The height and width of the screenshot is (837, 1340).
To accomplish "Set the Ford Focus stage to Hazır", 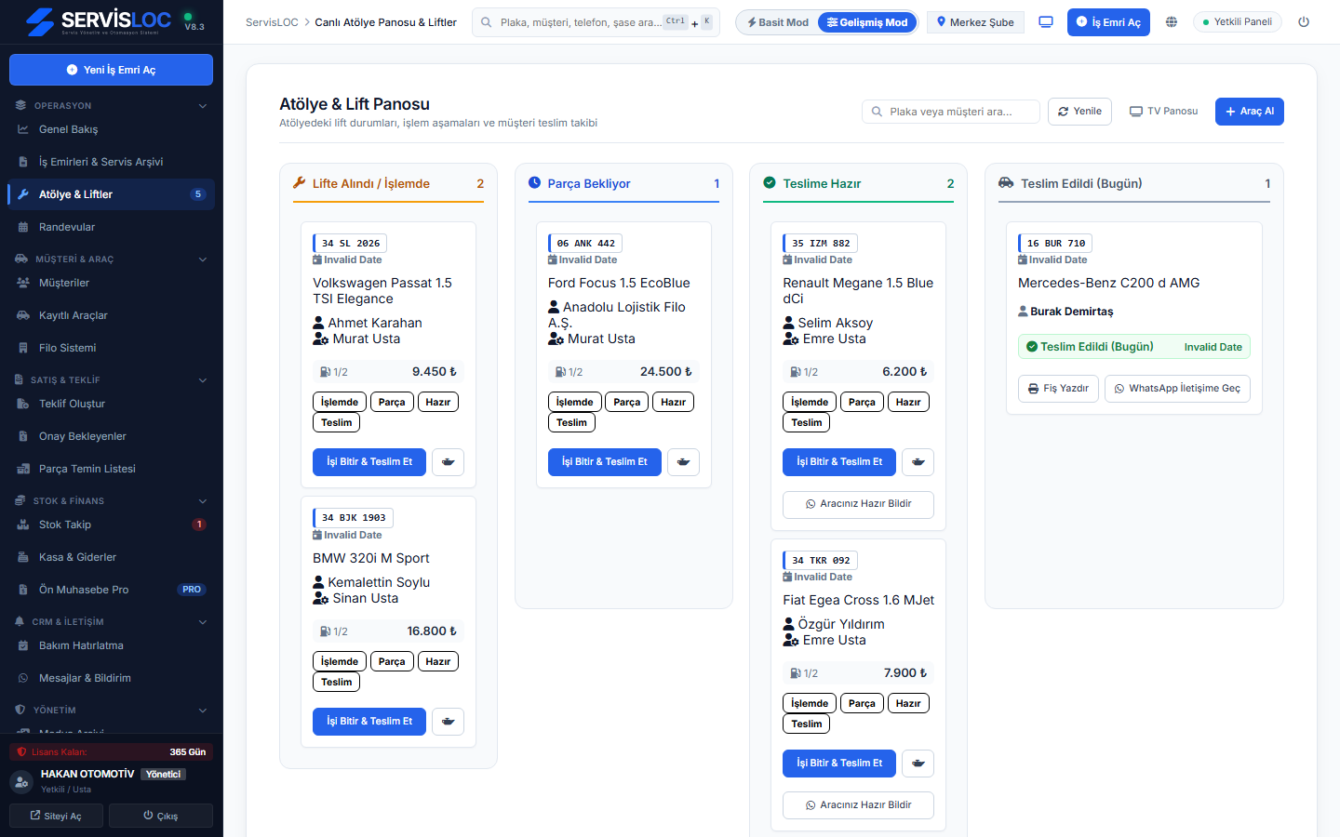I will [x=674, y=403].
